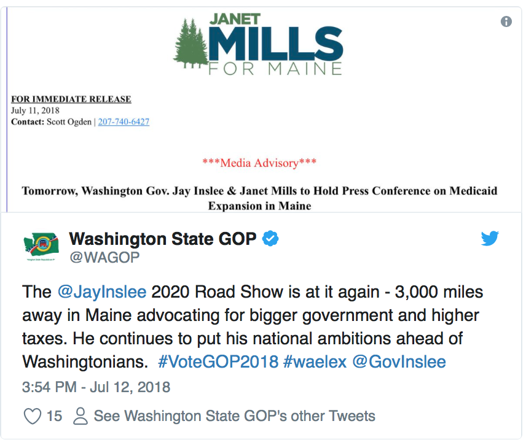Click the tweet body text
Viewport: 526px width, 448px height.
coord(253,326)
